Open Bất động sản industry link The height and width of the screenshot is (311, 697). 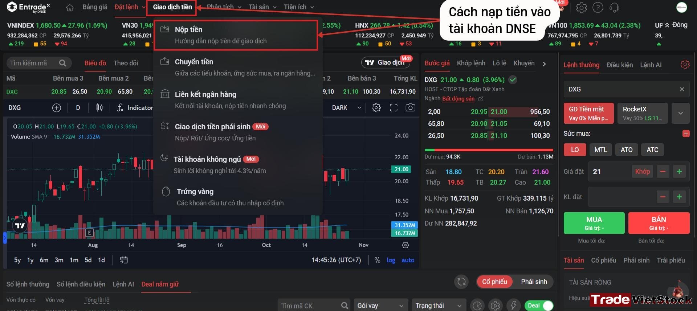pos(458,99)
